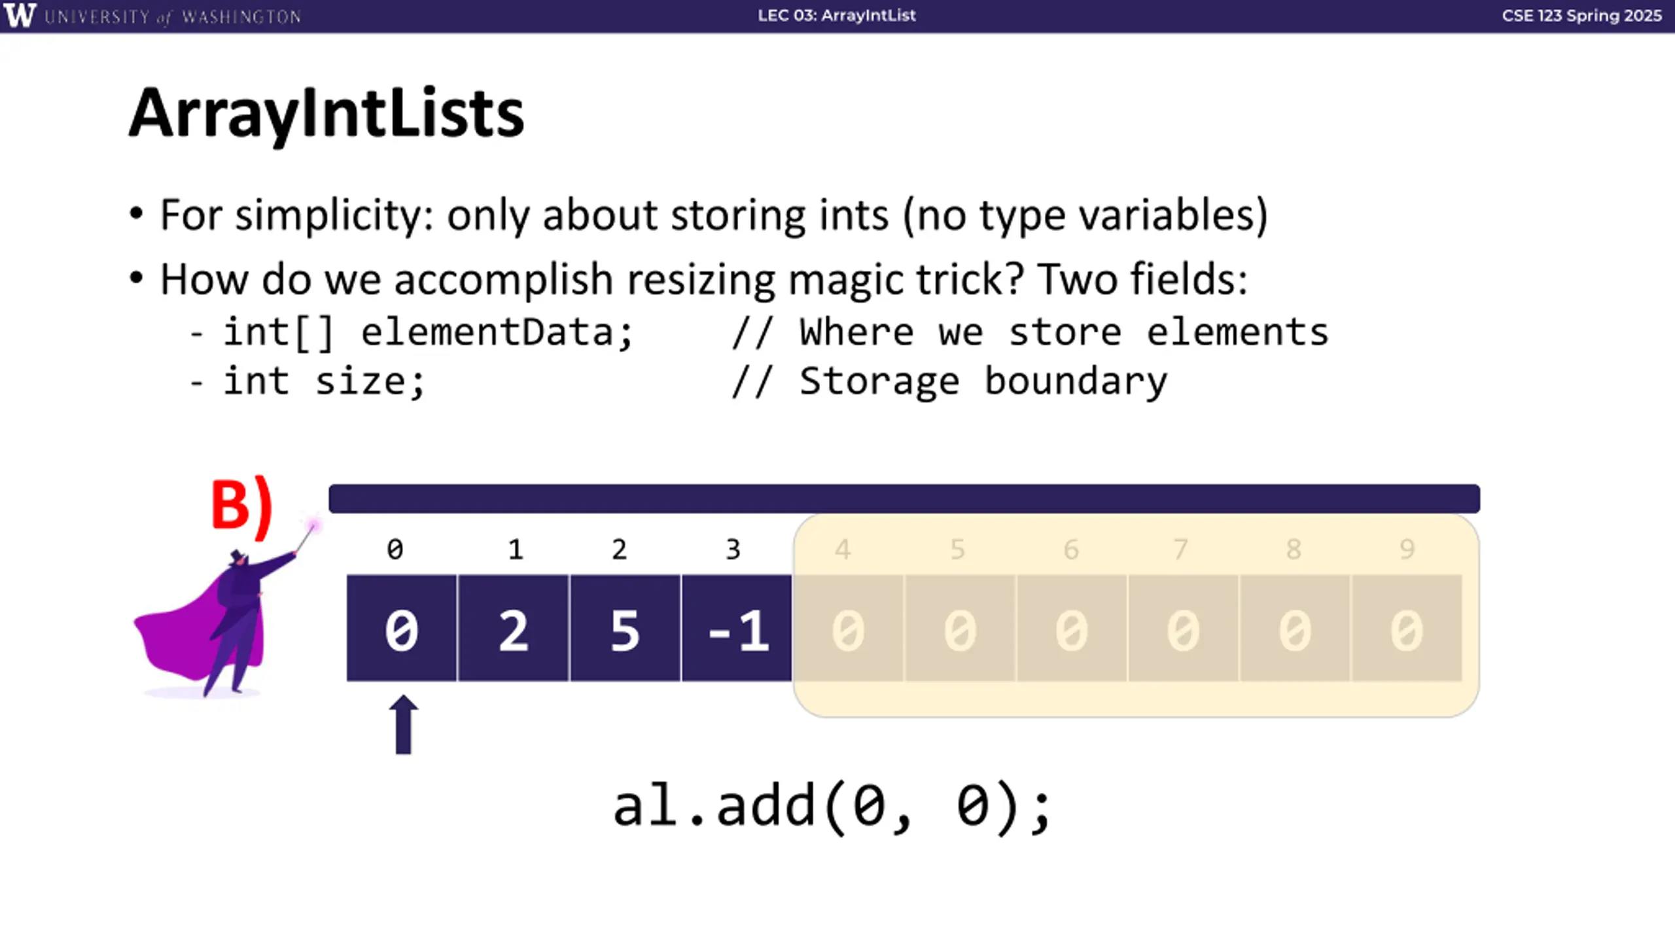Click the int[] elementData; code line
The width and height of the screenshot is (1675, 942).
[x=429, y=332]
